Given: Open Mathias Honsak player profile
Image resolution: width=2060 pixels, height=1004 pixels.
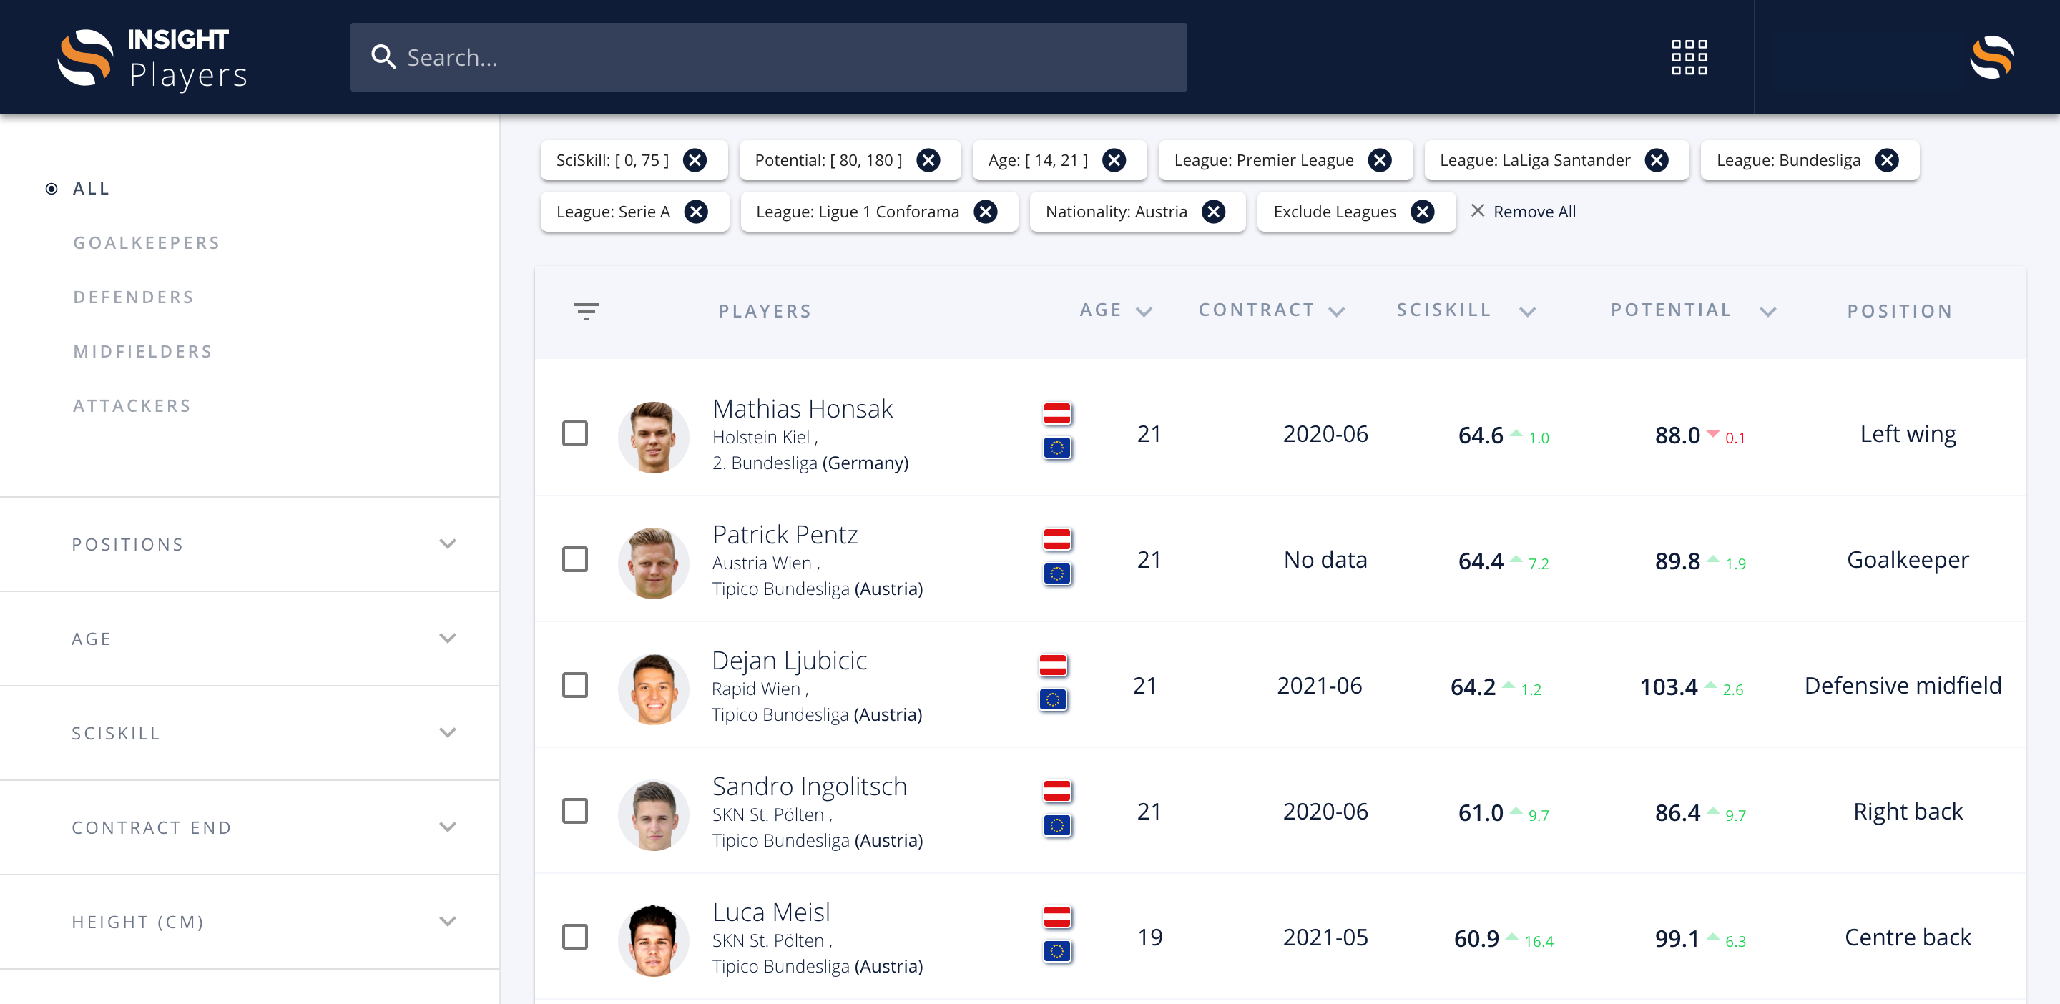Looking at the screenshot, I should (802, 408).
